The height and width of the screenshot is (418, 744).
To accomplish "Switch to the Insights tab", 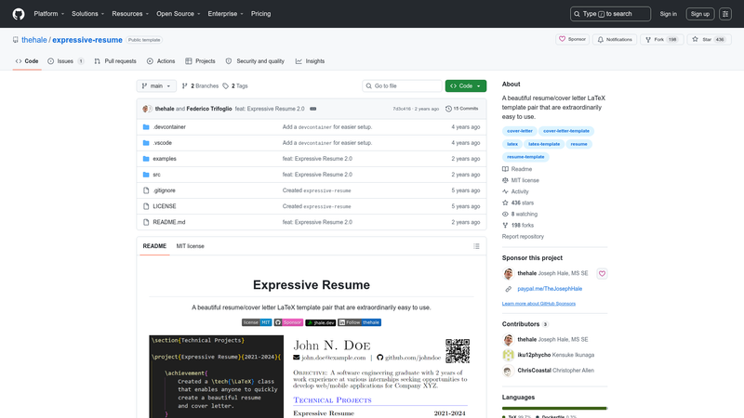I will click(310, 61).
